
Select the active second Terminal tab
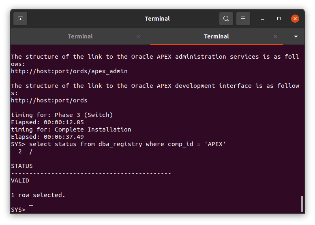216,36
